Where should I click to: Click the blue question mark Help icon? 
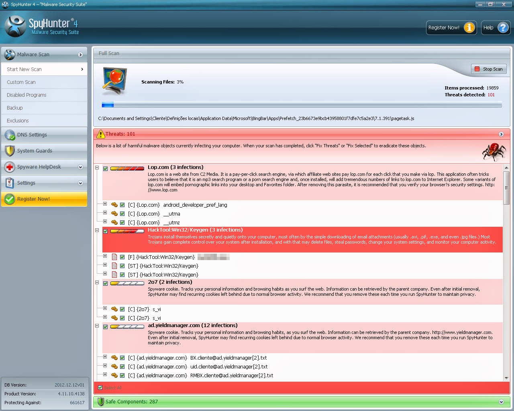click(503, 27)
